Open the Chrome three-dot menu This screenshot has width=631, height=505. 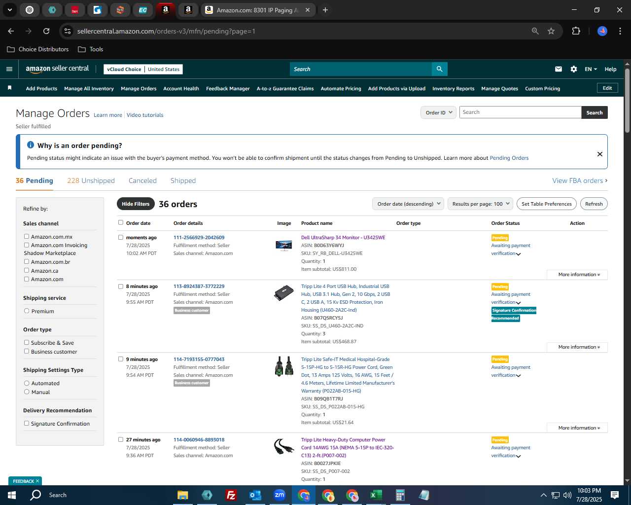[619, 31]
